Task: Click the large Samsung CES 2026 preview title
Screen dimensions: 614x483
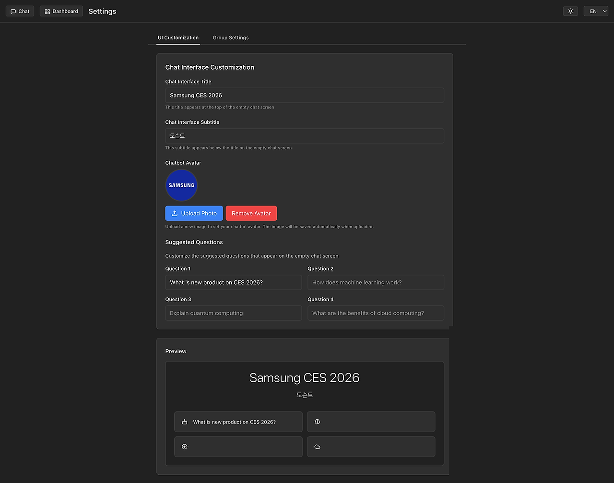Action: click(x=305, y=378)
